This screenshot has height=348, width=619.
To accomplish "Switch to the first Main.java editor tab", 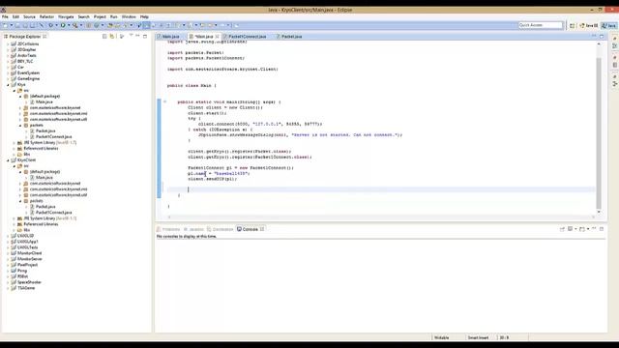I will coord(170,37).
